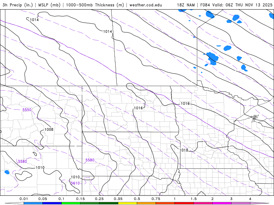
Task: Click the purple 5580 label above 1010
Action: [23, 161]
